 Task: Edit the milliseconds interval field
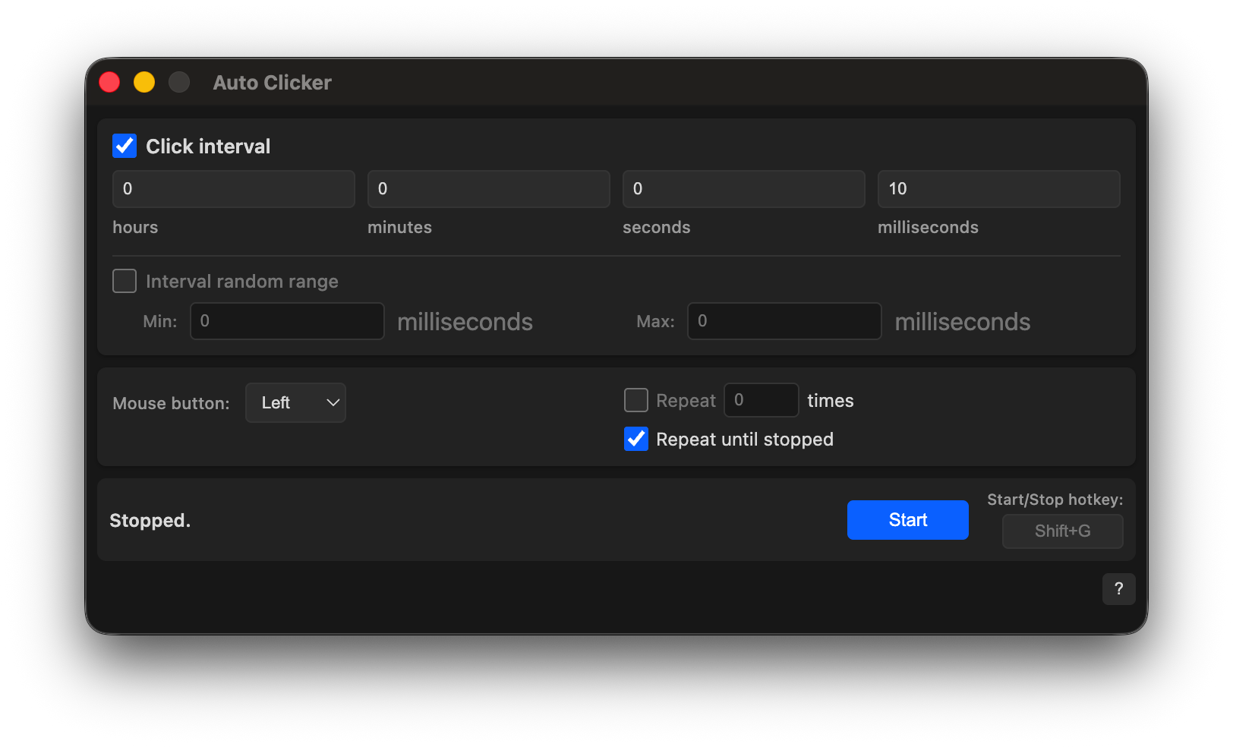(x=998, y=189)
